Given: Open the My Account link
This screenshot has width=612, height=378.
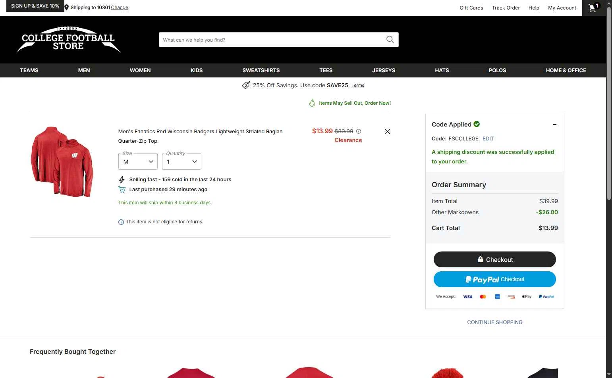Looking at the screenshot, I should point(562,8).
